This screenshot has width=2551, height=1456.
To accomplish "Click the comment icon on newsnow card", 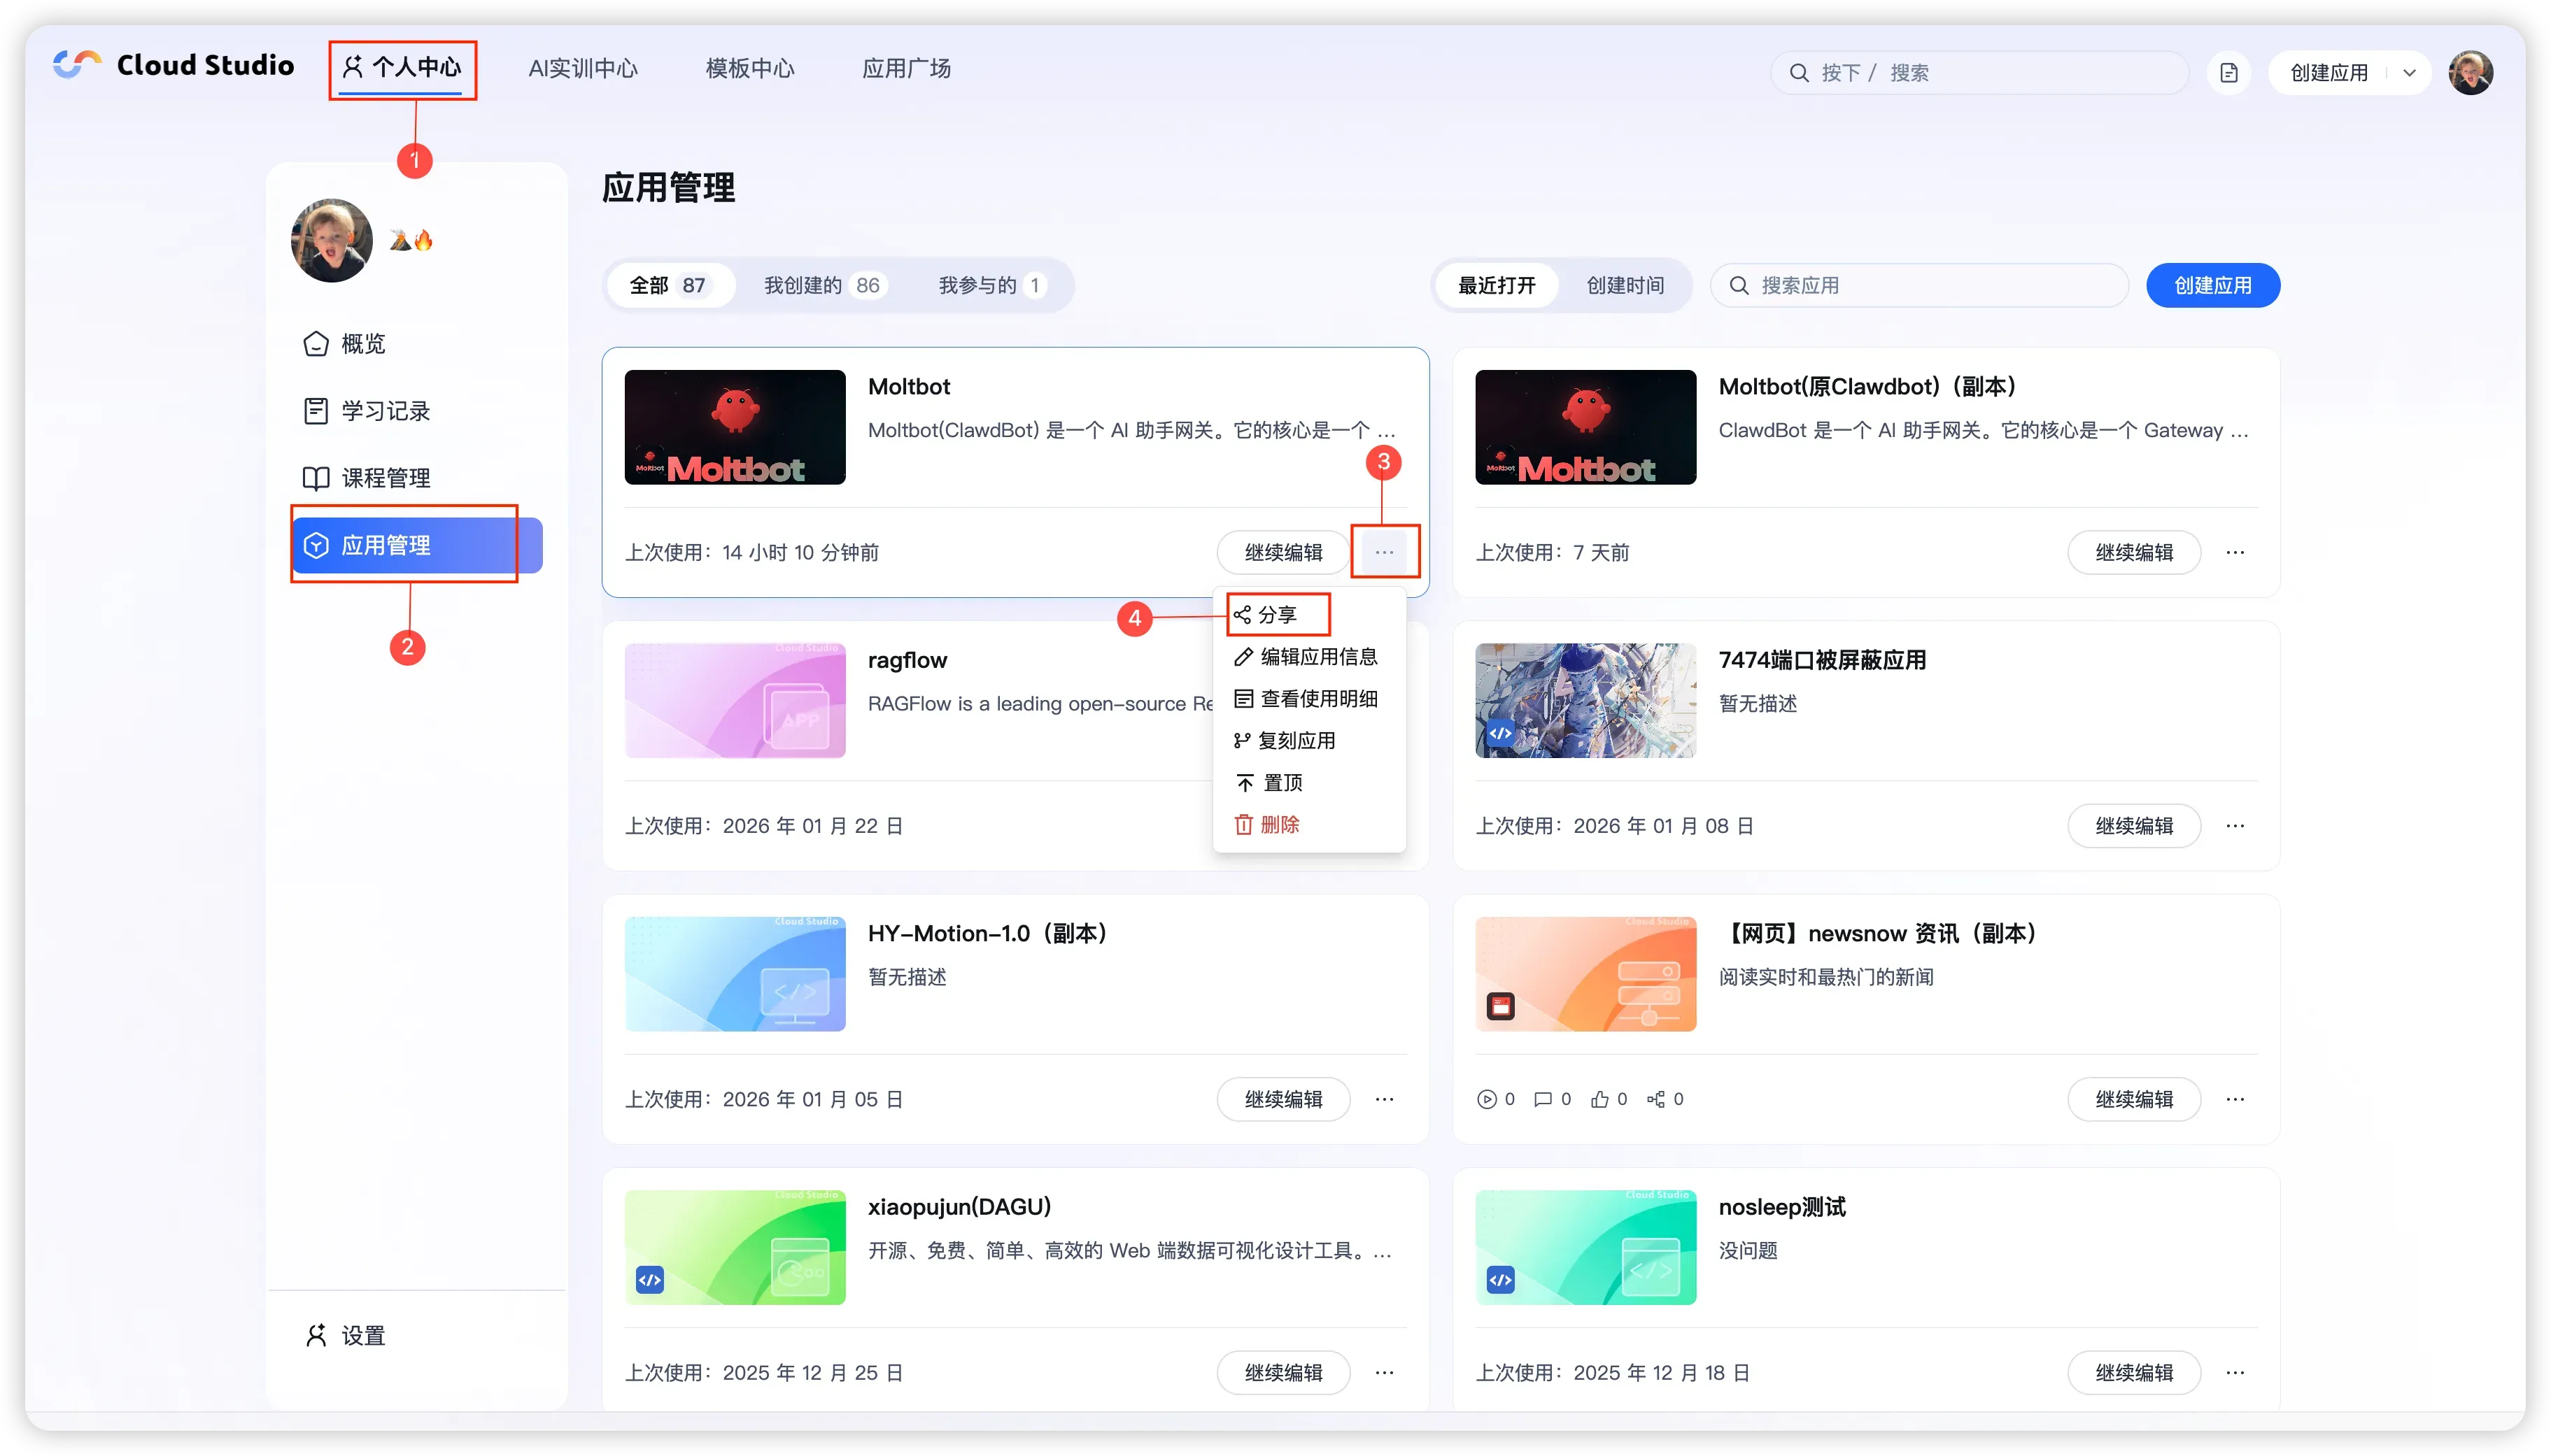I will (x=1543, y=1099).
